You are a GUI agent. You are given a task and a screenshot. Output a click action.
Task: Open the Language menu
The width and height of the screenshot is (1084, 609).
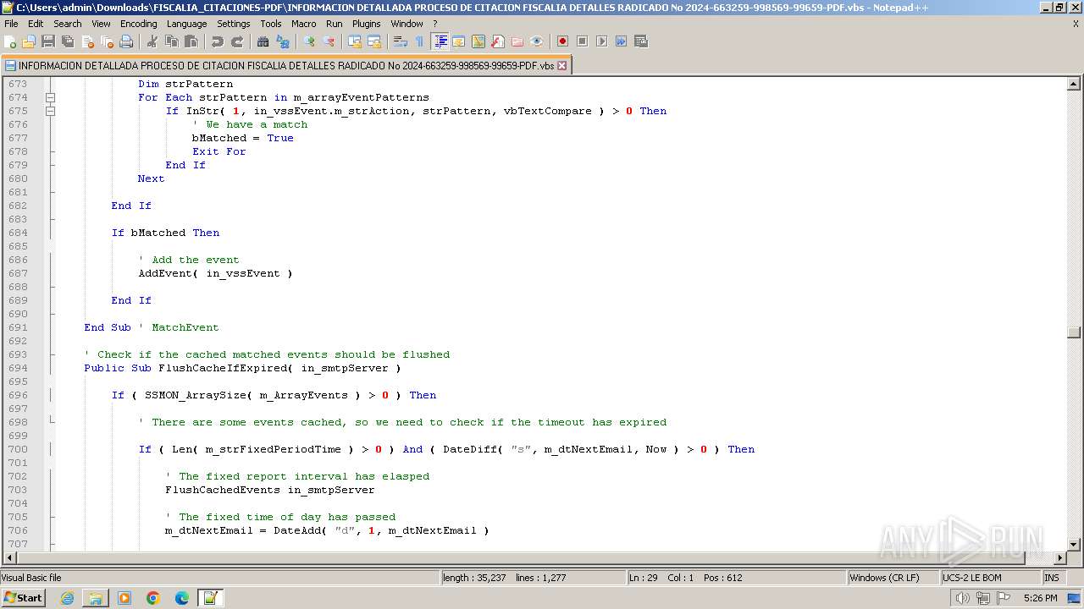pos(186,24)
